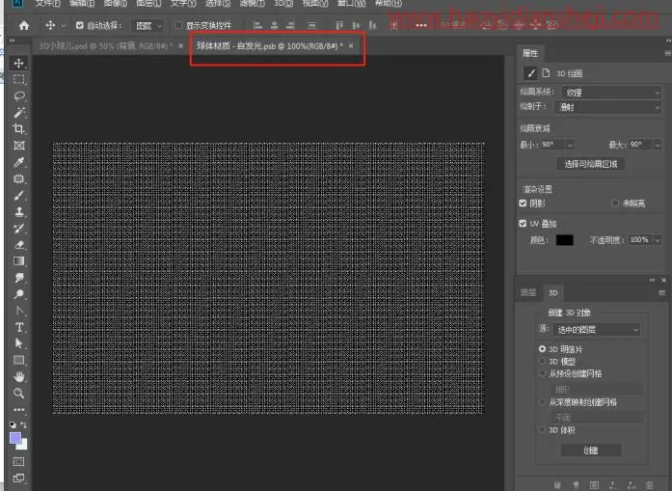Open the 不透明度 100% dropdown arrow
This screenshot has width=672, height=491.
coord(658,239)
